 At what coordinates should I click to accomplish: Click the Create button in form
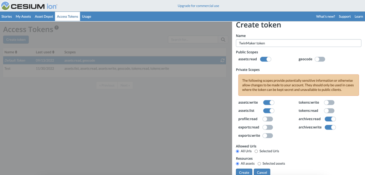[244, 172]
